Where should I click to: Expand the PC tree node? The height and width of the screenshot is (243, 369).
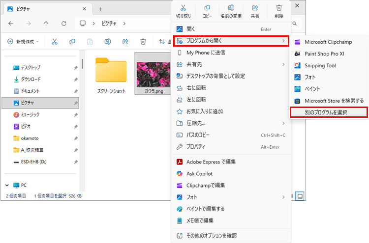[x=7, y=185]
